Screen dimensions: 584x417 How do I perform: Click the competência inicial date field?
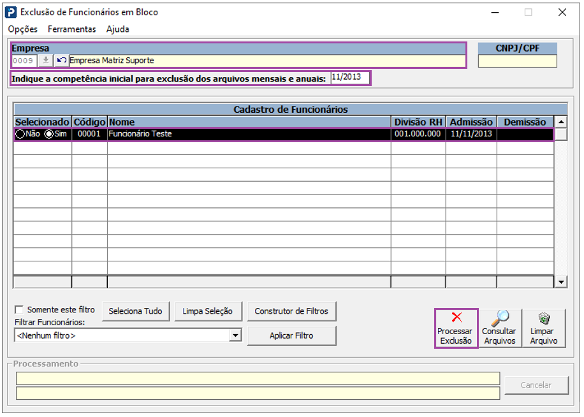click(349, 78)
